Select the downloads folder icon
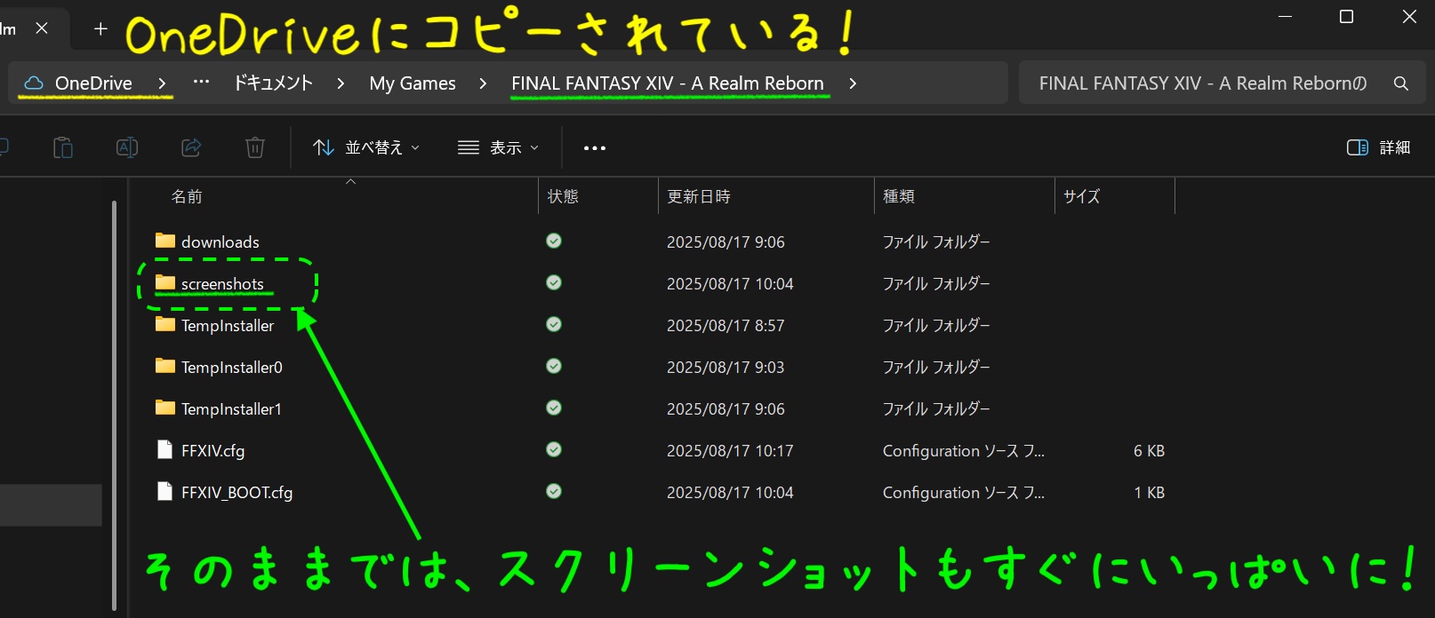The image size is (1435, 618). click(165, 241)
